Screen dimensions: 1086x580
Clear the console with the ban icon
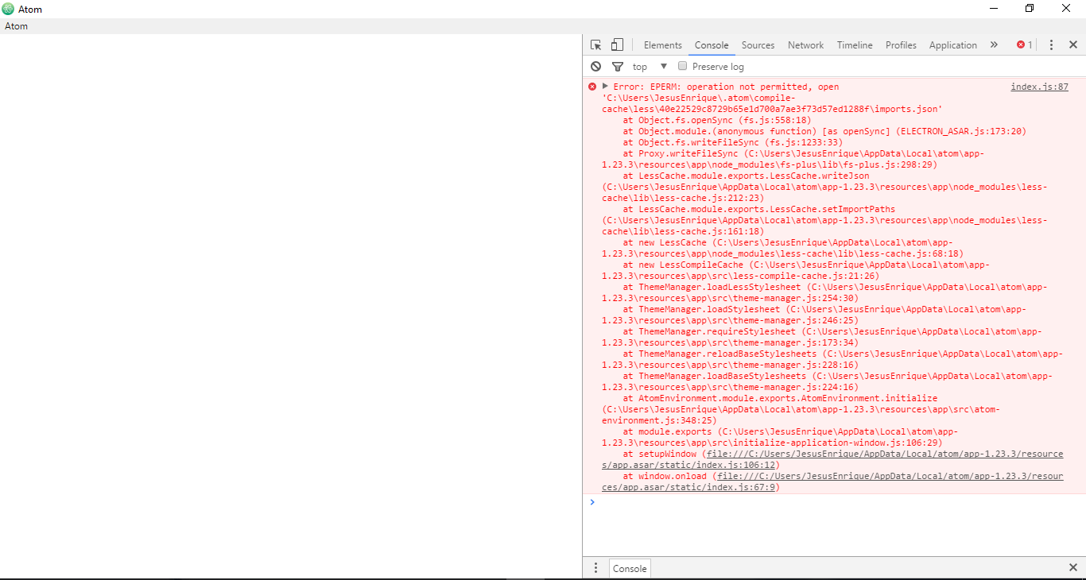pyautogui.click(x=596, y=67)
